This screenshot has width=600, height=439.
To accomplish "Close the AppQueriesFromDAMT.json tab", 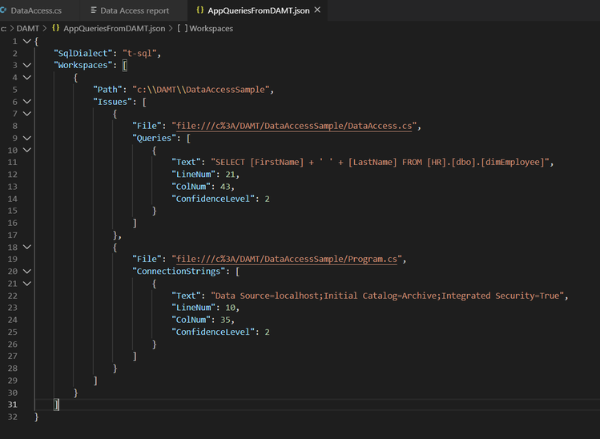I will pos(317,10).
